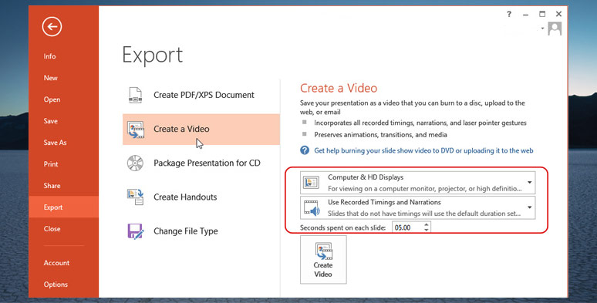Click the Create PDF/XPS Document icon
The height and width of the screenshot is (303, 597).
coord(136,95)
